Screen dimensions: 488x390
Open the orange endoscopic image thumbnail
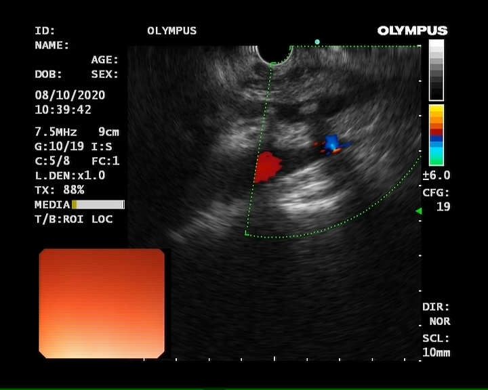tap(102, 303)
